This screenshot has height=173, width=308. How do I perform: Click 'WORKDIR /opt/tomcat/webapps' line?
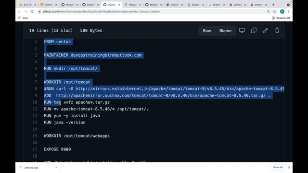point(77,136)
